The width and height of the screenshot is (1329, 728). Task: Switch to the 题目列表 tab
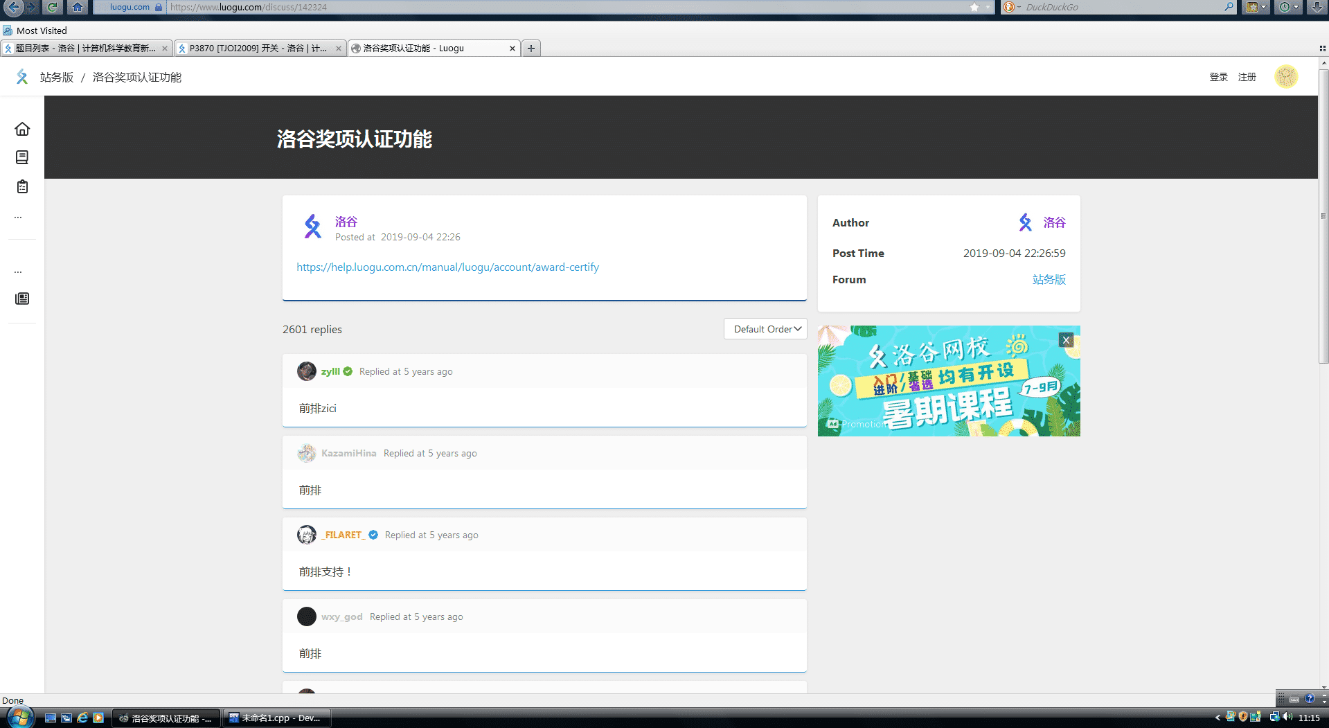84,48
